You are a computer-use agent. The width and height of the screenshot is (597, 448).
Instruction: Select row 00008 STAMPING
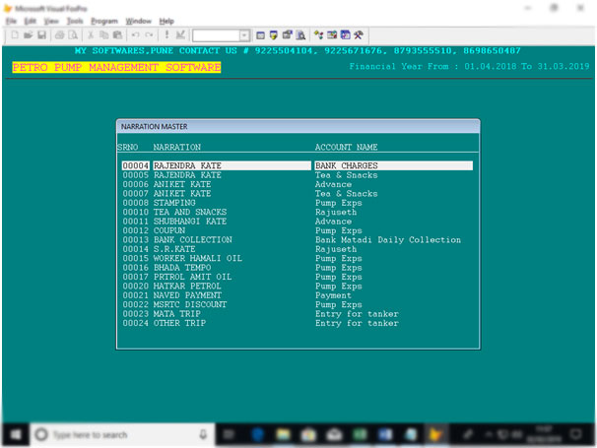(x=298, y=203)
